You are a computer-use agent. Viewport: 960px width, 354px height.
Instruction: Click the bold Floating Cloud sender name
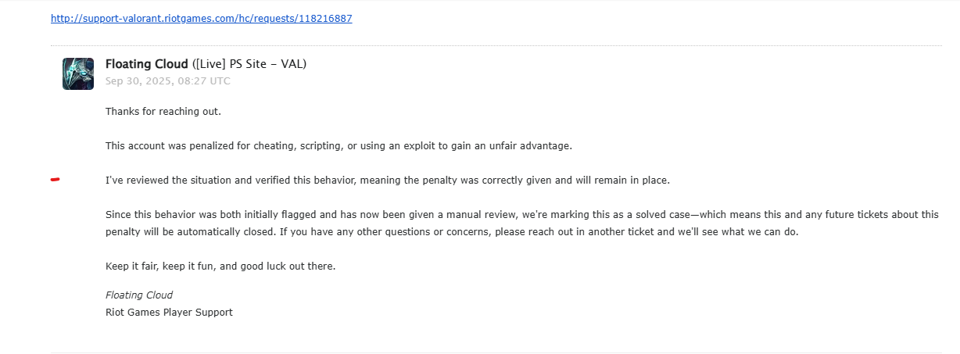coord(147,64)
